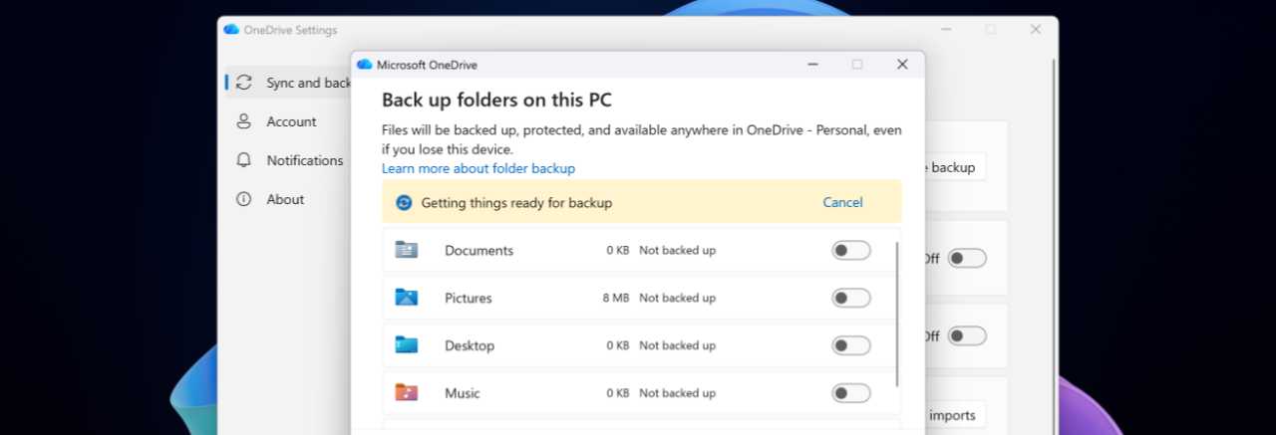Switch on Music folder backup
This screenshot has width=1276, height=435.
tap(850, 393)
